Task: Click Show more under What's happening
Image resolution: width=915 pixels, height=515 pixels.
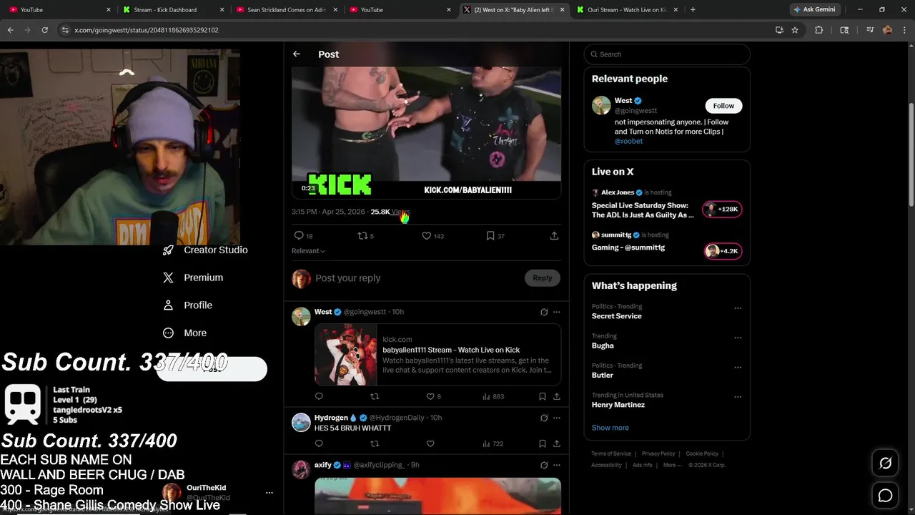Action: point(610,428)
